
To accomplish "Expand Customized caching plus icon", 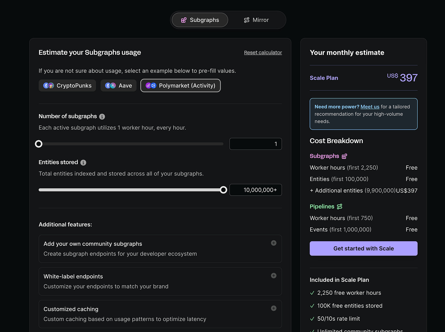I will [x=274, y=308].
